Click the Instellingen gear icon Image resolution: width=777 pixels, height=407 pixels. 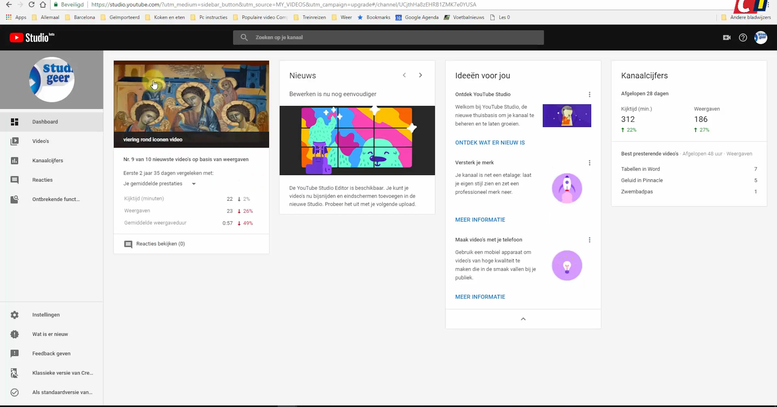[x=15, y=315]
